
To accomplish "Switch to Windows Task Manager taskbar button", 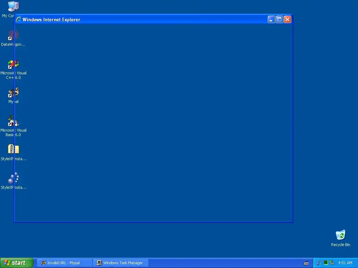I will pos(121,263).
